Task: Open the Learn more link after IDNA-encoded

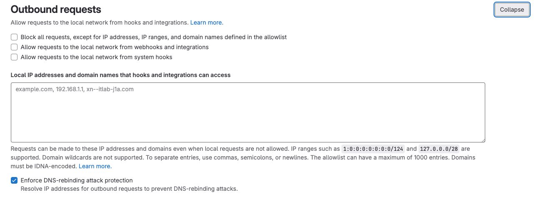Action: coord(95,166)
